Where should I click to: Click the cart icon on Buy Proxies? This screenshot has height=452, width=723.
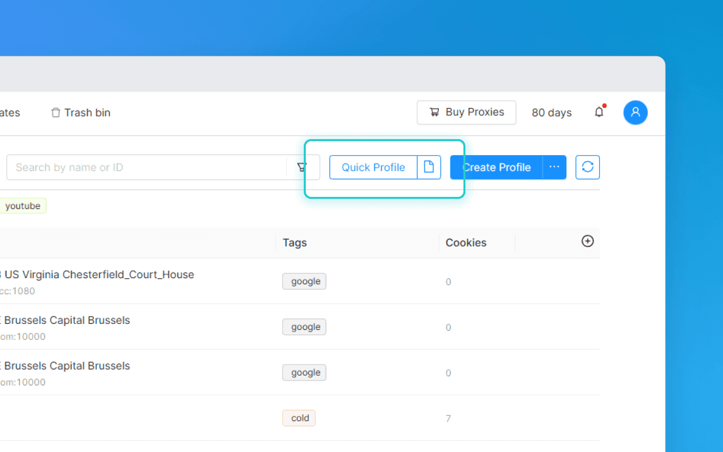[434, 112]
